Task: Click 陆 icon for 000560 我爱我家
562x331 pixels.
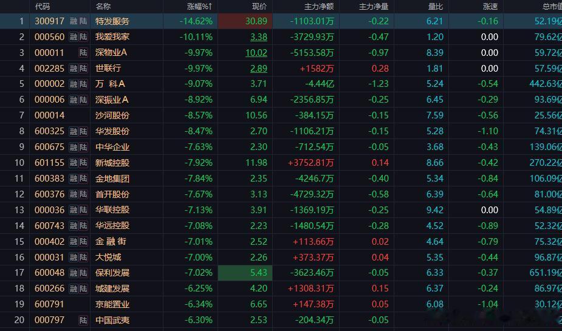Action: [83, 37]
